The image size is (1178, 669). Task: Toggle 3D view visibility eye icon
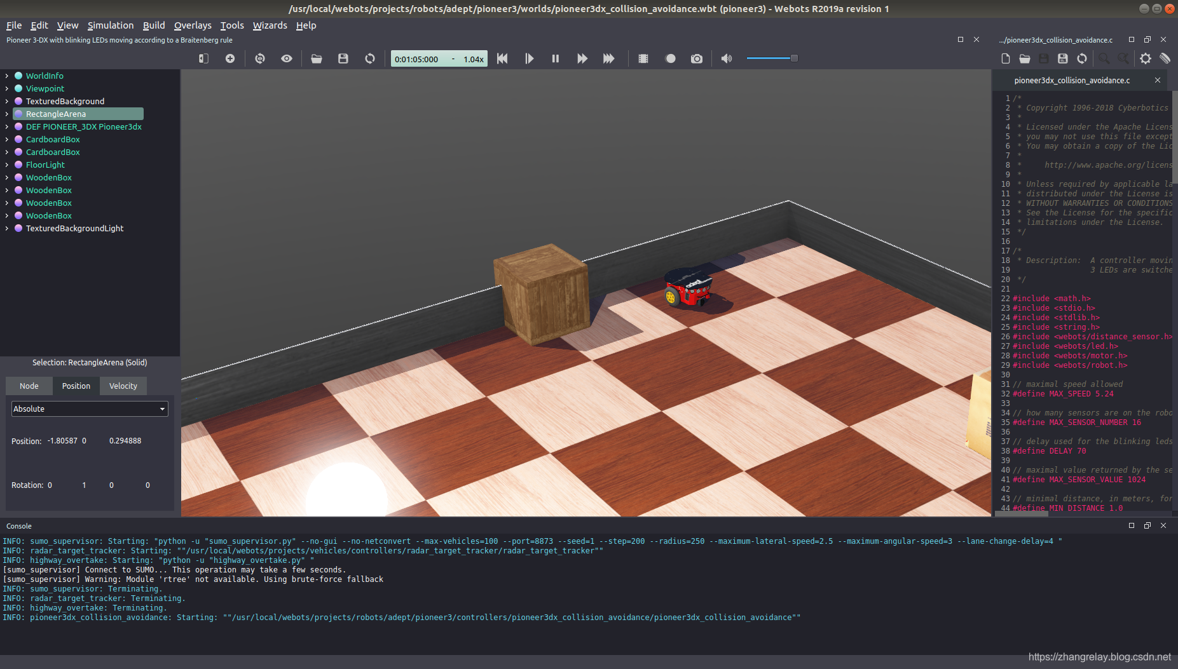point(287,58)
